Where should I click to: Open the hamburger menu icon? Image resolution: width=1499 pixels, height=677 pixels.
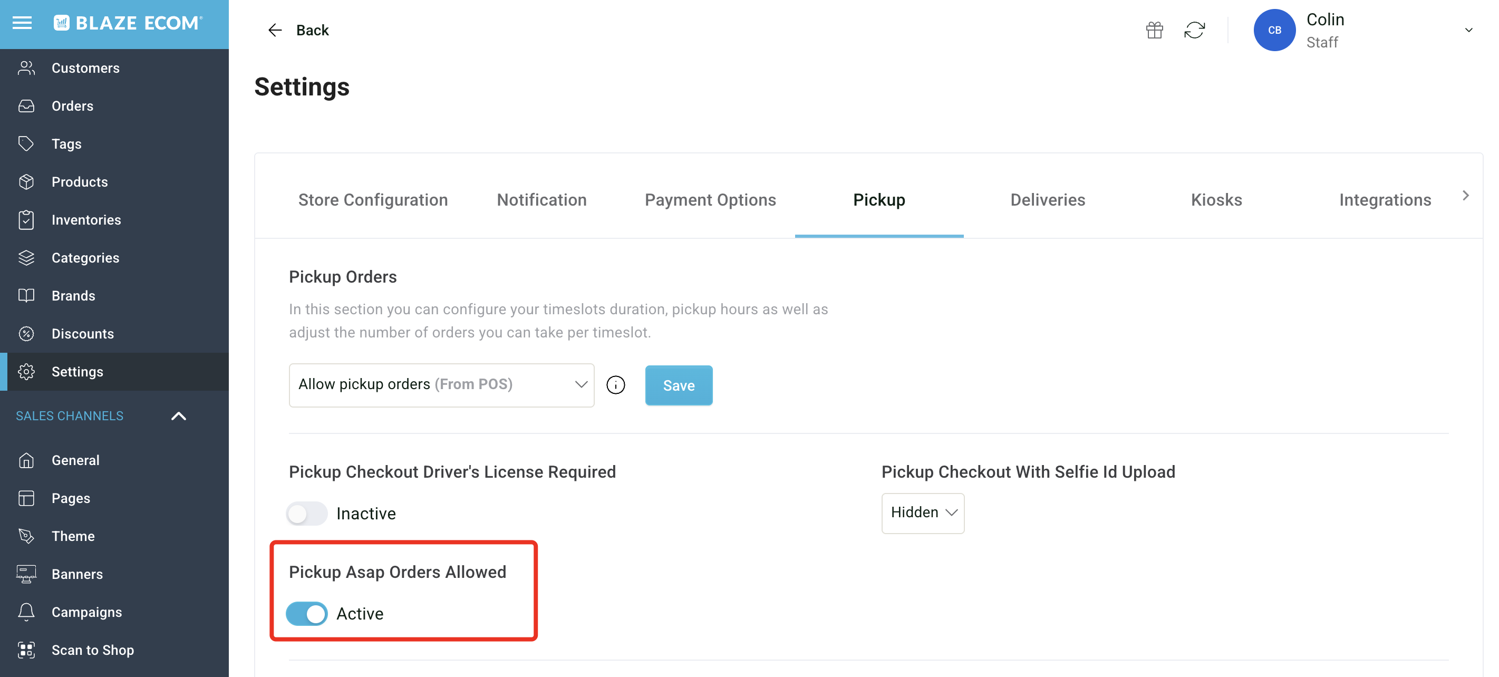tap(22, 23)
